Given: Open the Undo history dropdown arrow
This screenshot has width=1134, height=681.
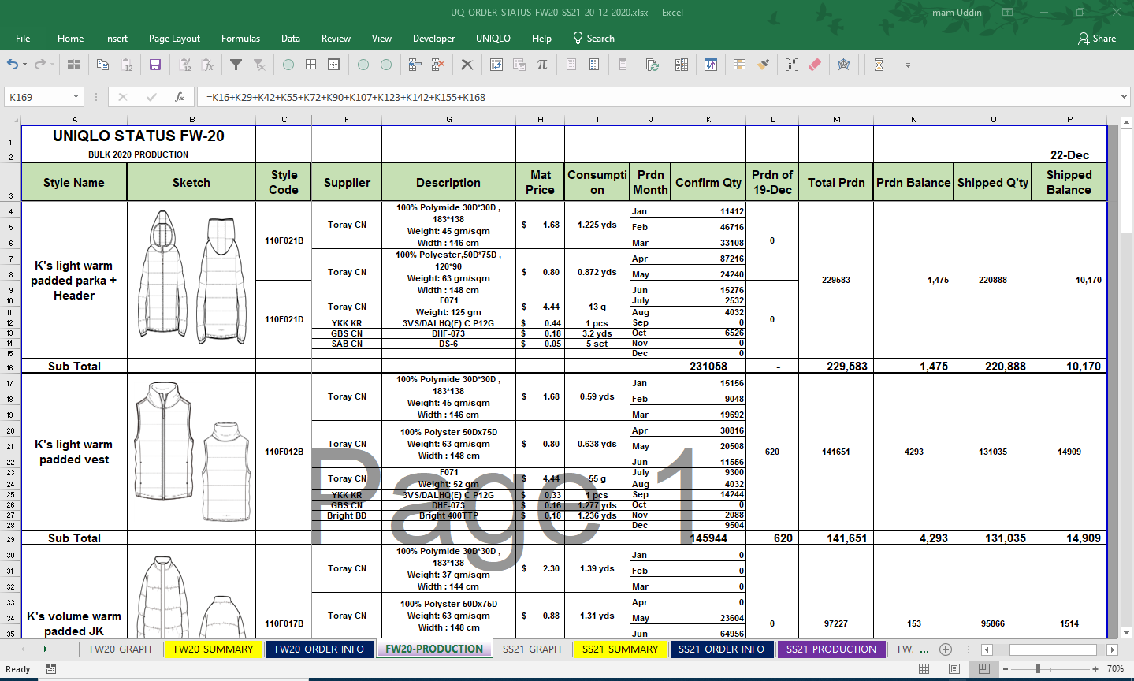Looking at the screenshot, I should tap(24, 65).
